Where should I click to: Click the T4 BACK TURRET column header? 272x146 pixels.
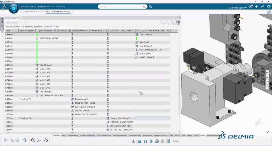(x=153, y=31)
